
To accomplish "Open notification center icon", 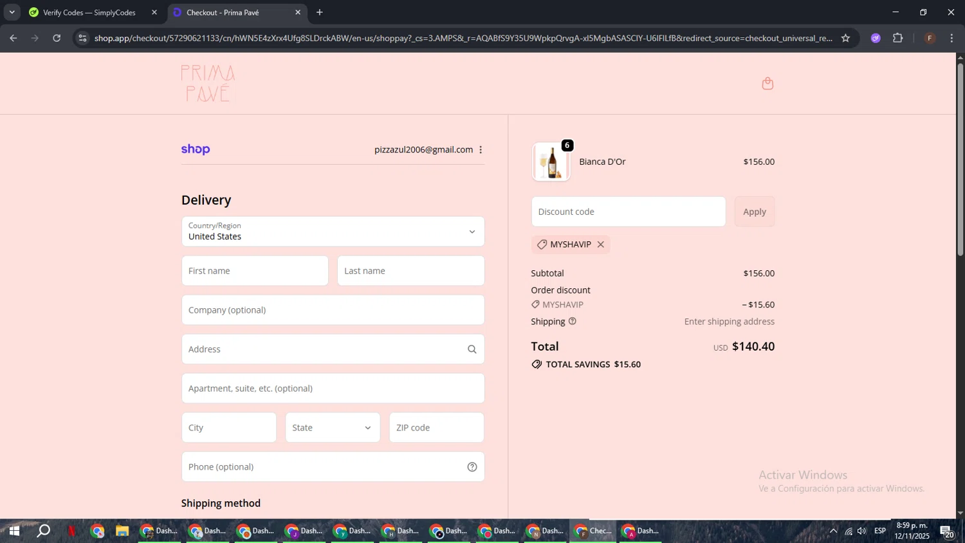I will [947, 531].
